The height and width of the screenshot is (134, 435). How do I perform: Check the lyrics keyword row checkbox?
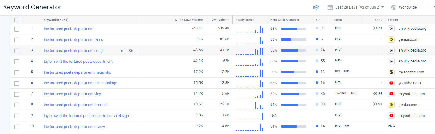tap(17, 40)
